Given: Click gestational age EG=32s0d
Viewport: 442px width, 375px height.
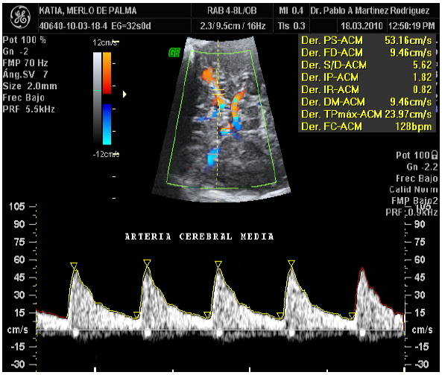Looking at the screenshot, I should (x=131, y=26).
